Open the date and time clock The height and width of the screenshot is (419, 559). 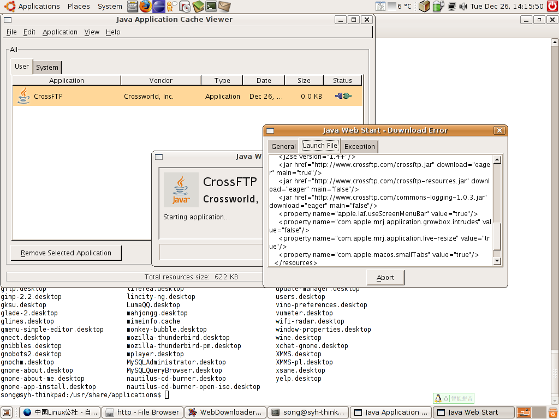pos(507,6)
